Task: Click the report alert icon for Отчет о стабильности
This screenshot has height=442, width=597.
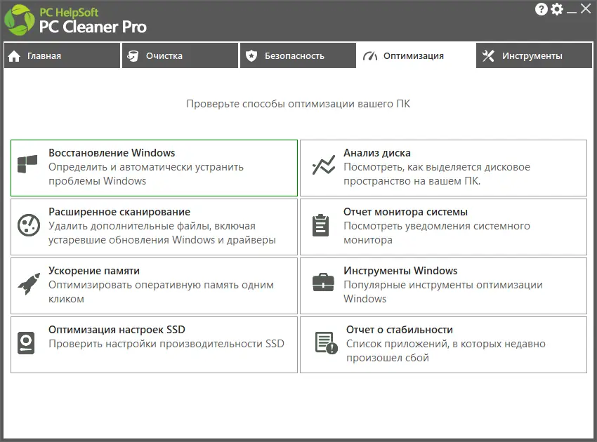Action: click(327, 342)
